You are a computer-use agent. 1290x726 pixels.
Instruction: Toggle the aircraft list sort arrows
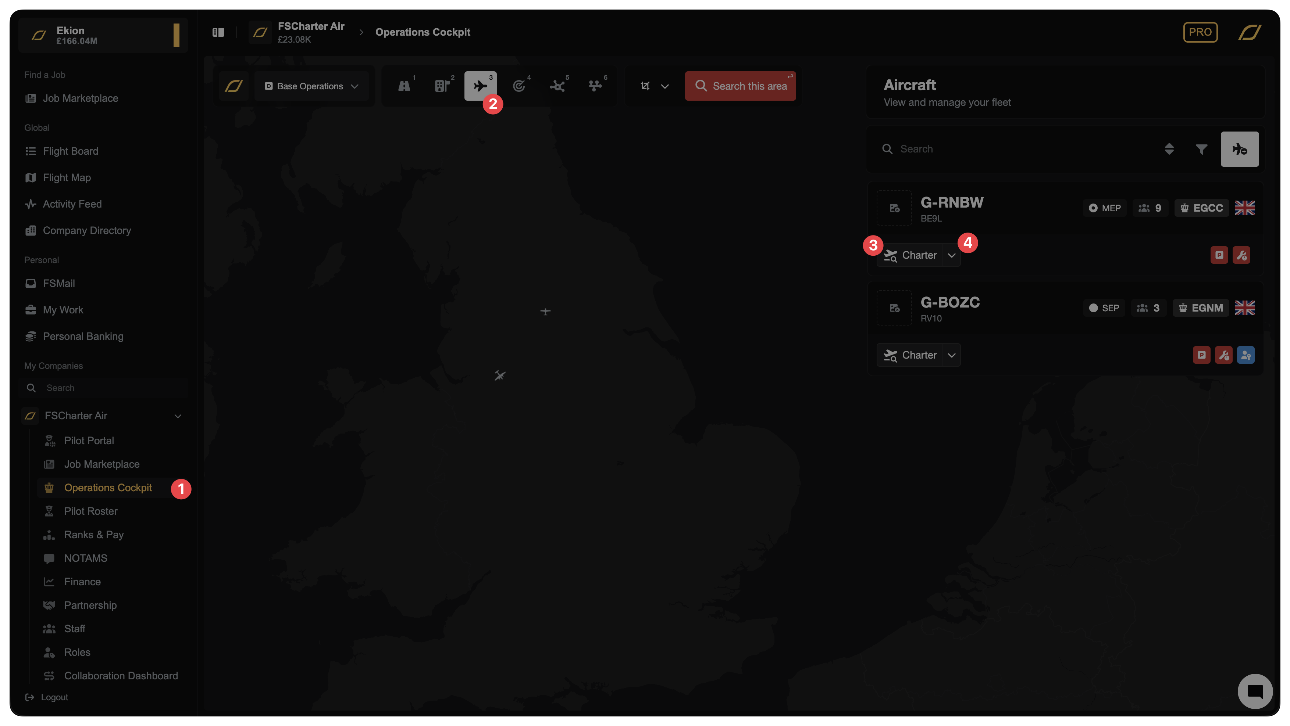[1169, 149]
